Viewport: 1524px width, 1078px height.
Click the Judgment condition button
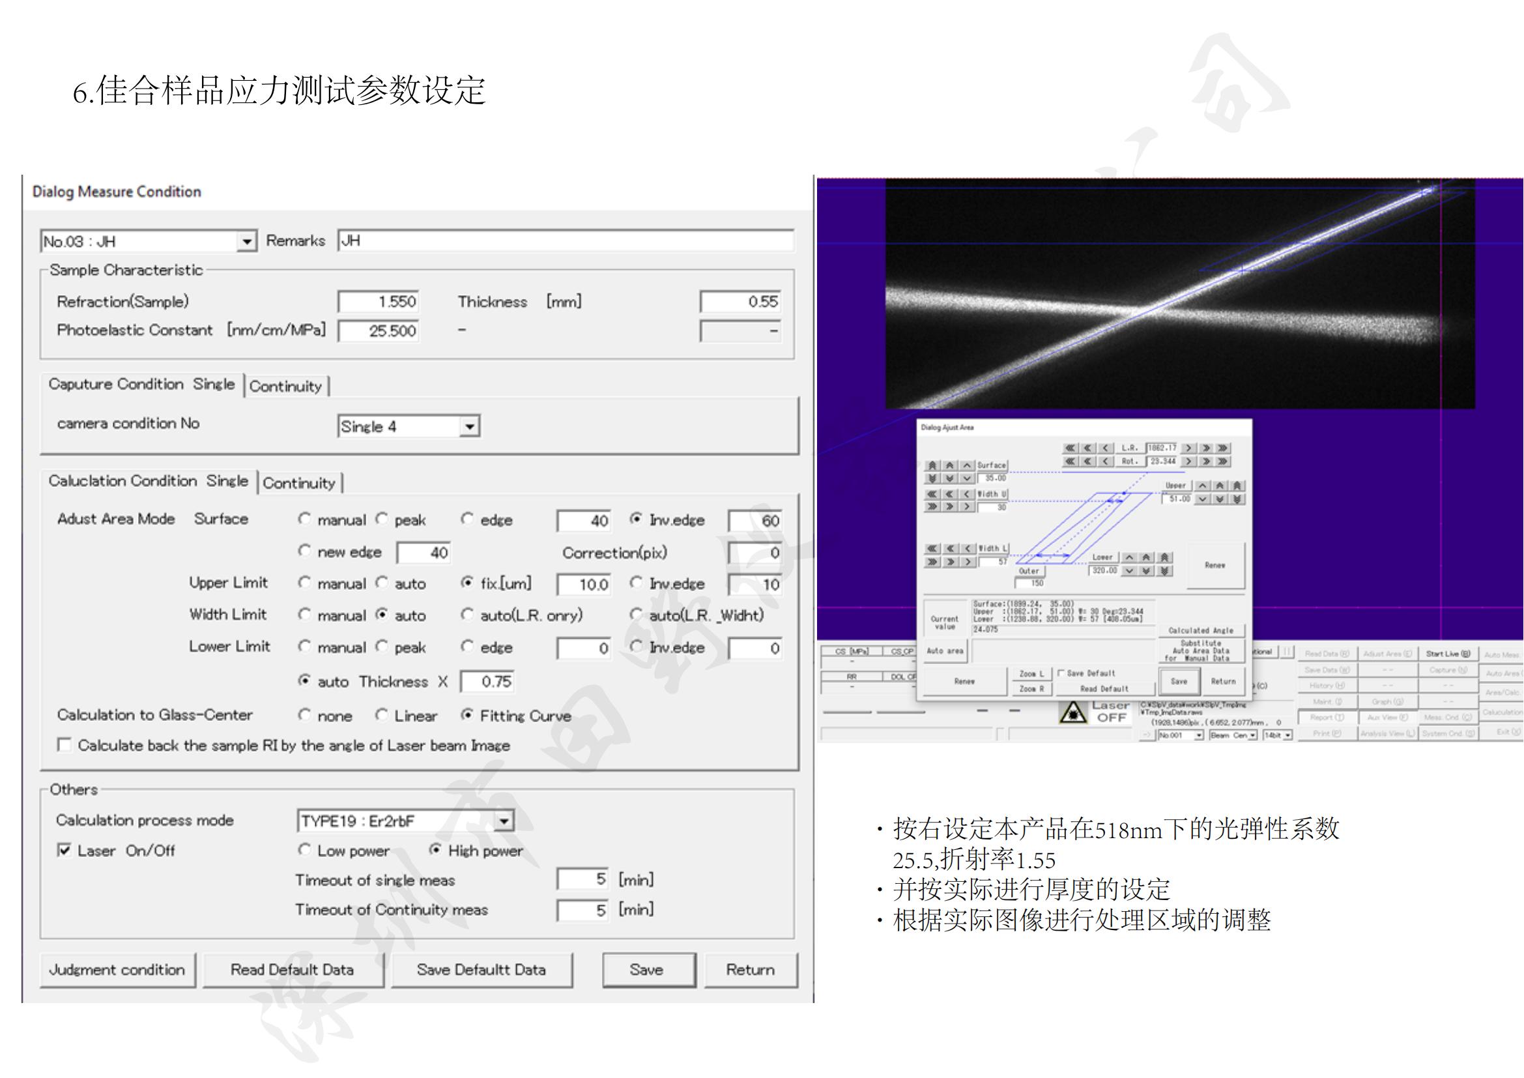tap(117, 970)
